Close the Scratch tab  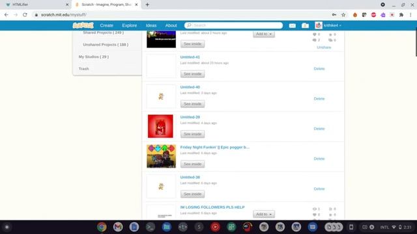point(136,5)
